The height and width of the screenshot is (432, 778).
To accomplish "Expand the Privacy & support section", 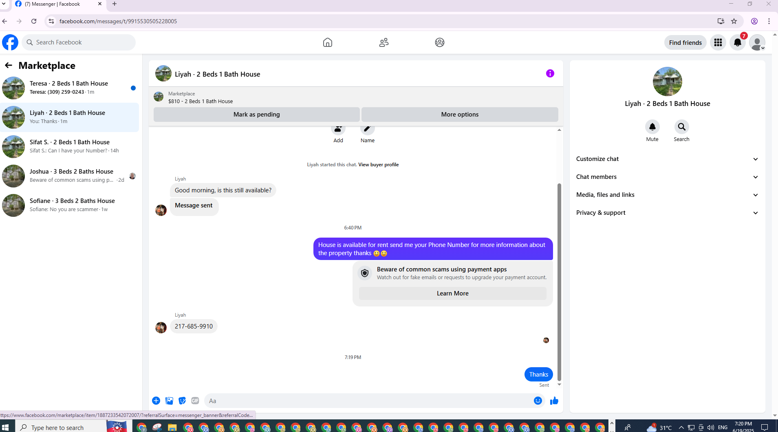I will [x=668, y=213].
